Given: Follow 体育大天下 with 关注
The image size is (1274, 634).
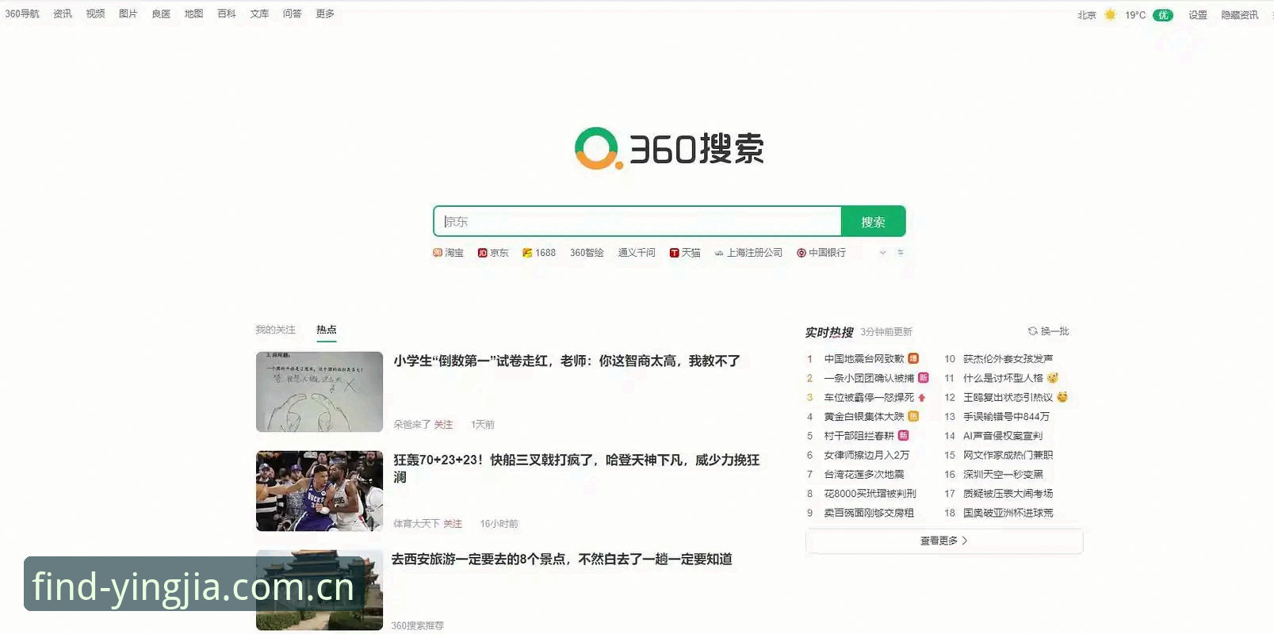Looking at the screenshot, I should click(x=453, y=524).
